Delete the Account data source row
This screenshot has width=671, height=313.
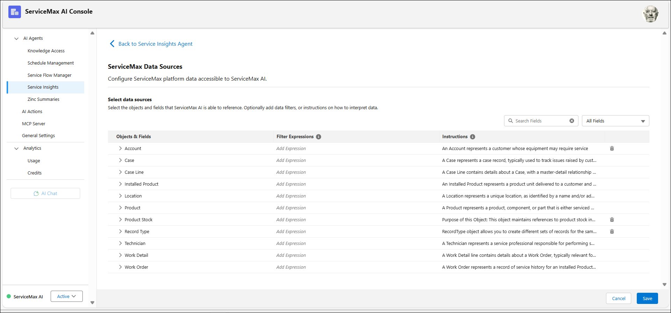point(612,149)
